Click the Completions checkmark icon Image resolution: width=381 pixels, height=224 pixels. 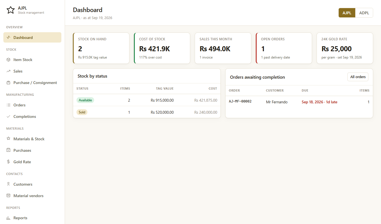click(x=8, y=116)
